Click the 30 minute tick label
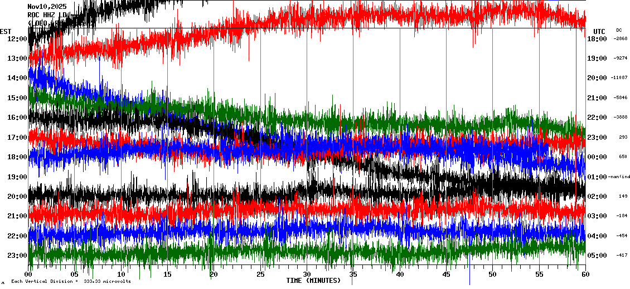Image resolution: width=630 pixels, height=289 pixels. (307, 274)
